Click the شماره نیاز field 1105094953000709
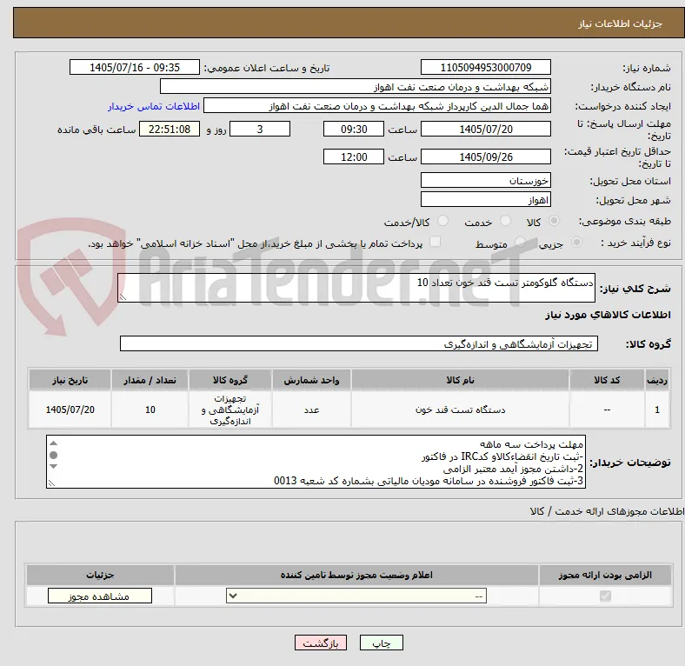Viewport: 685px width, 666px height. (x=485, y=67)
